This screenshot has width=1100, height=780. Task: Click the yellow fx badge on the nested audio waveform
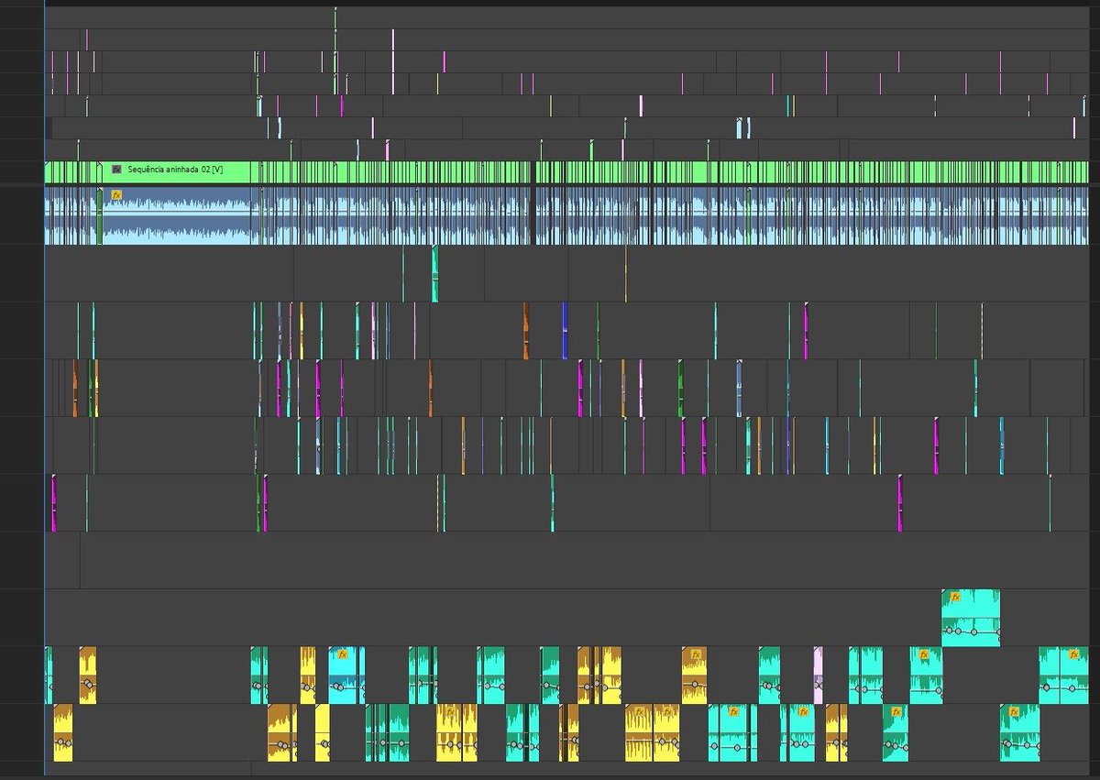116,194
